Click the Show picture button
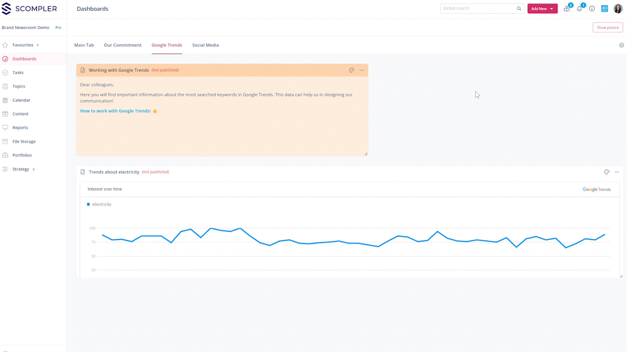Screen dimensions: 627x352 coord(607,27)
